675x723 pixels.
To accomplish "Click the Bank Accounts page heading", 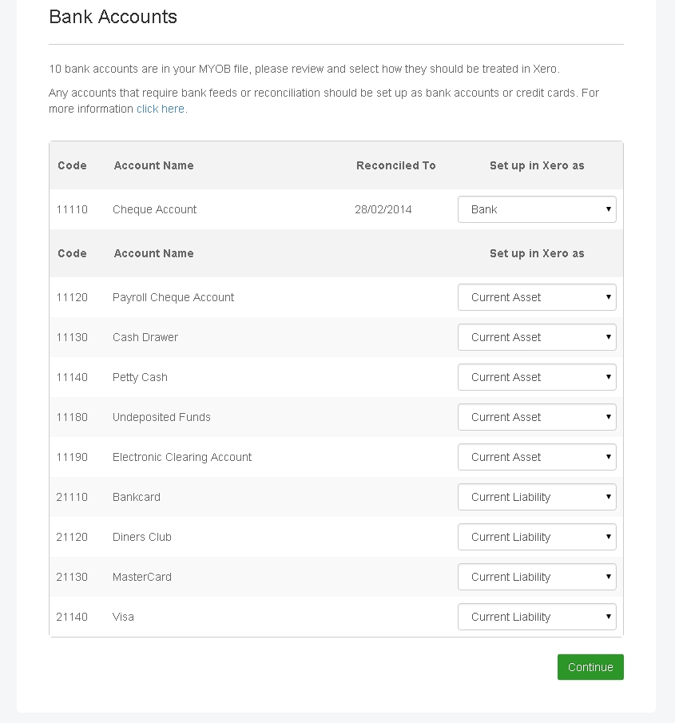I will (x=113, y=17).
